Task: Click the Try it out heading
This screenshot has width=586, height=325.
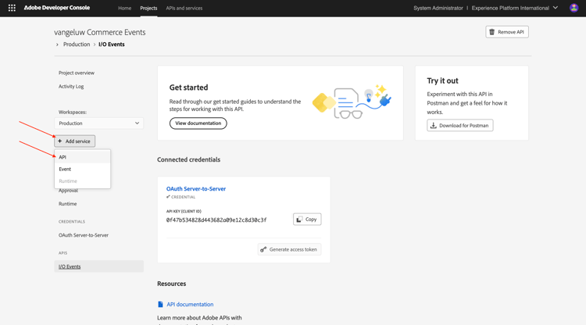Action: 442,80
